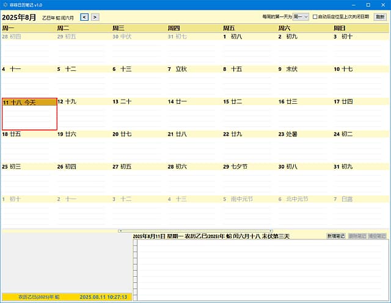Click the 周三 column header
The width and height of the screenshot is (391, 303).
click(x=138, y=28)
